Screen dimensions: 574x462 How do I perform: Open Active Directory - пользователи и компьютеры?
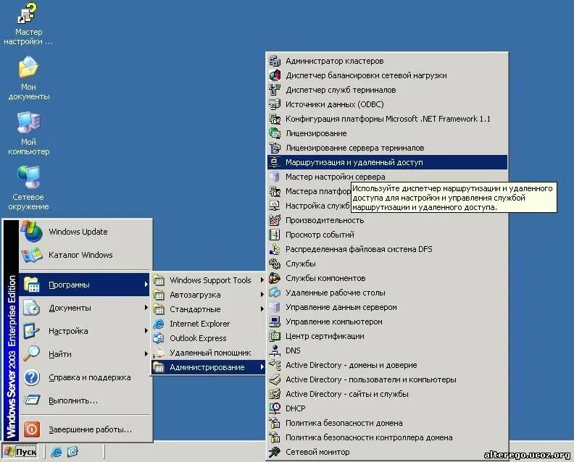point(387,379)
